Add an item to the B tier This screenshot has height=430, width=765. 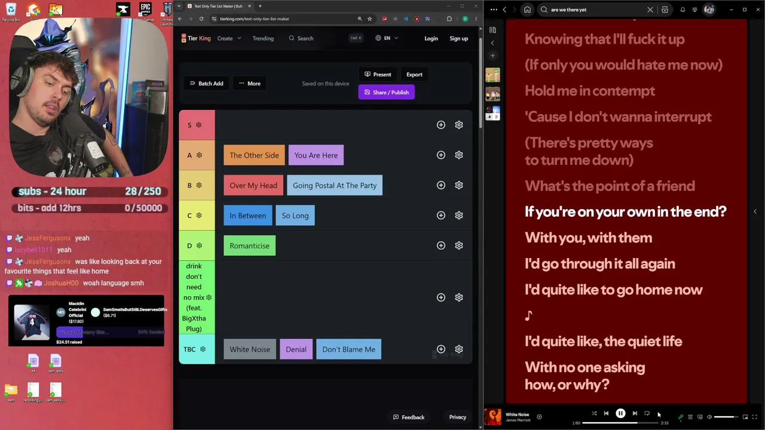441,185
